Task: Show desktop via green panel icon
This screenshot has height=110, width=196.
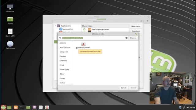Action: point(9,107)
